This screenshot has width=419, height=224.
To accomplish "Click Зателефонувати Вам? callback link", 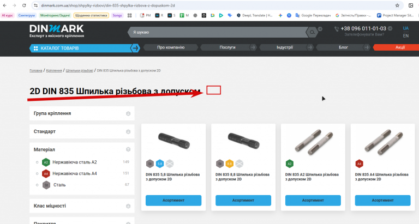I will [x=364, y=35].
